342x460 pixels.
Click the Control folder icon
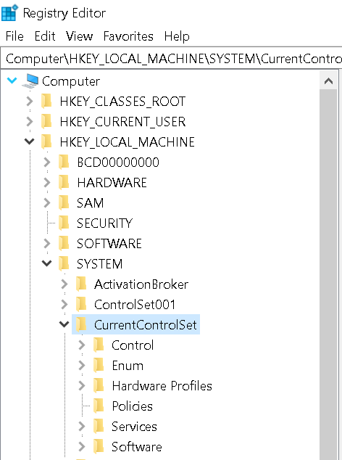[x=99, y=345]
